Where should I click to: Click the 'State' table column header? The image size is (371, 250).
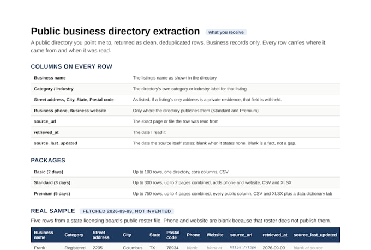[x=155, y=235]
